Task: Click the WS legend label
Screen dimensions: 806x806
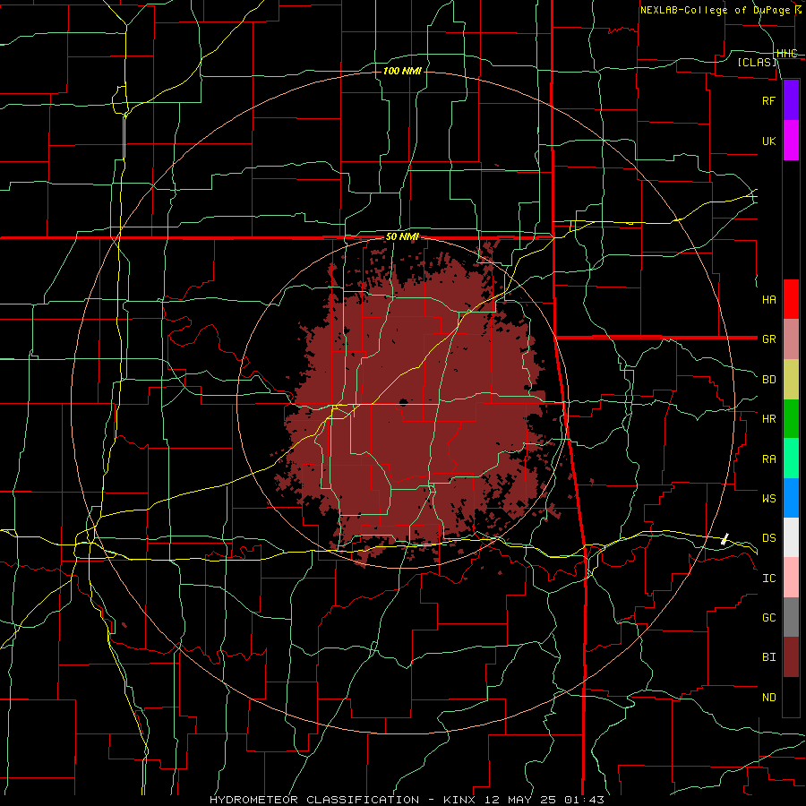Action: pyautogui.click(x=768, y=498)
